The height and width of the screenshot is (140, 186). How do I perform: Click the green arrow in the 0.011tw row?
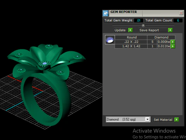pyautogui.click(x=173, y=46)
